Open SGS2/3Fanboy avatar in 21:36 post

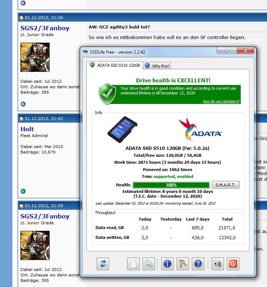pyautogui.click(x=35, y=57)
